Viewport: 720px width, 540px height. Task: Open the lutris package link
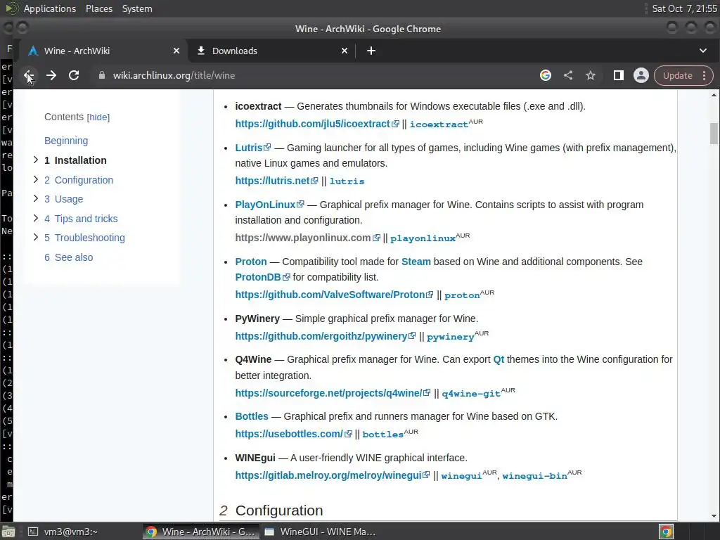347,181
